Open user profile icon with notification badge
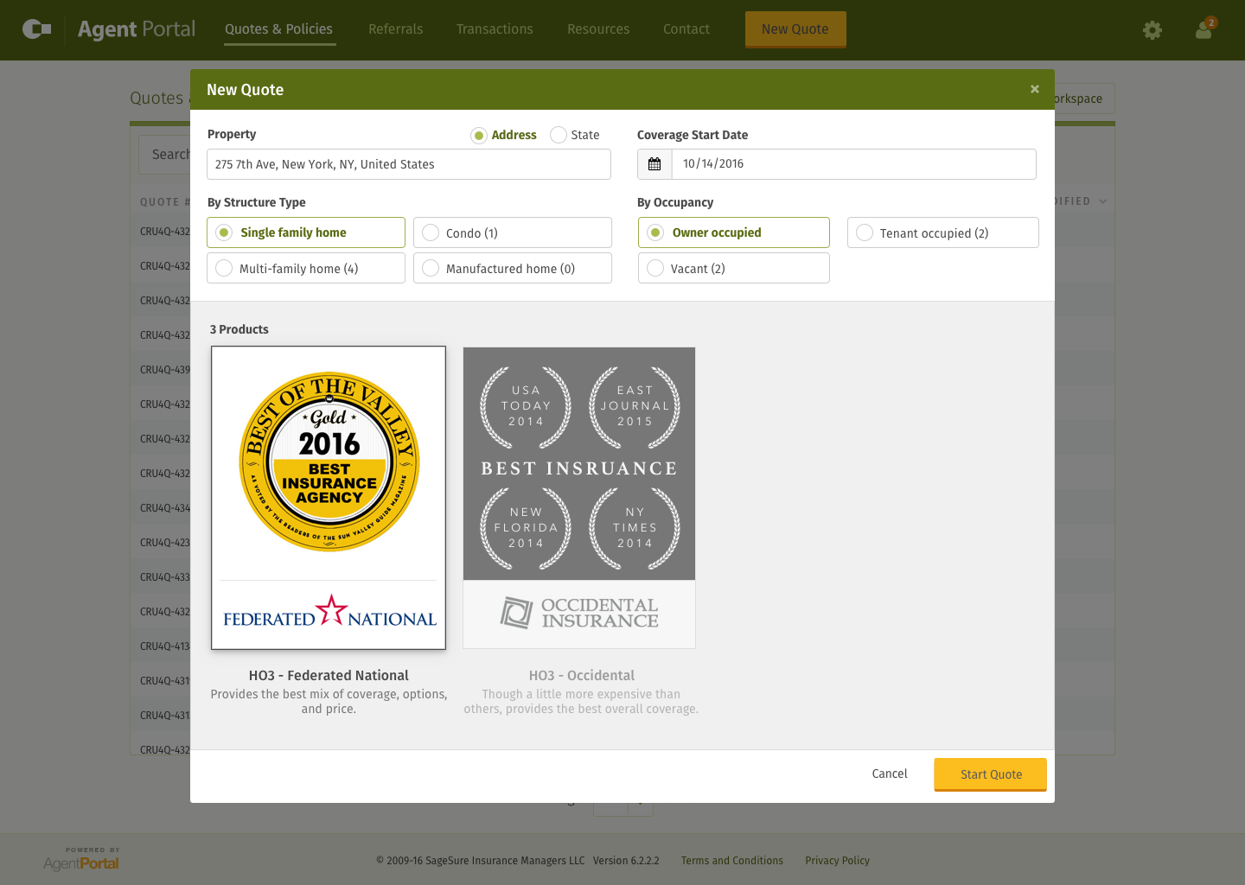The width and height of the screenshot is (1245, 885). point(1204,29)
